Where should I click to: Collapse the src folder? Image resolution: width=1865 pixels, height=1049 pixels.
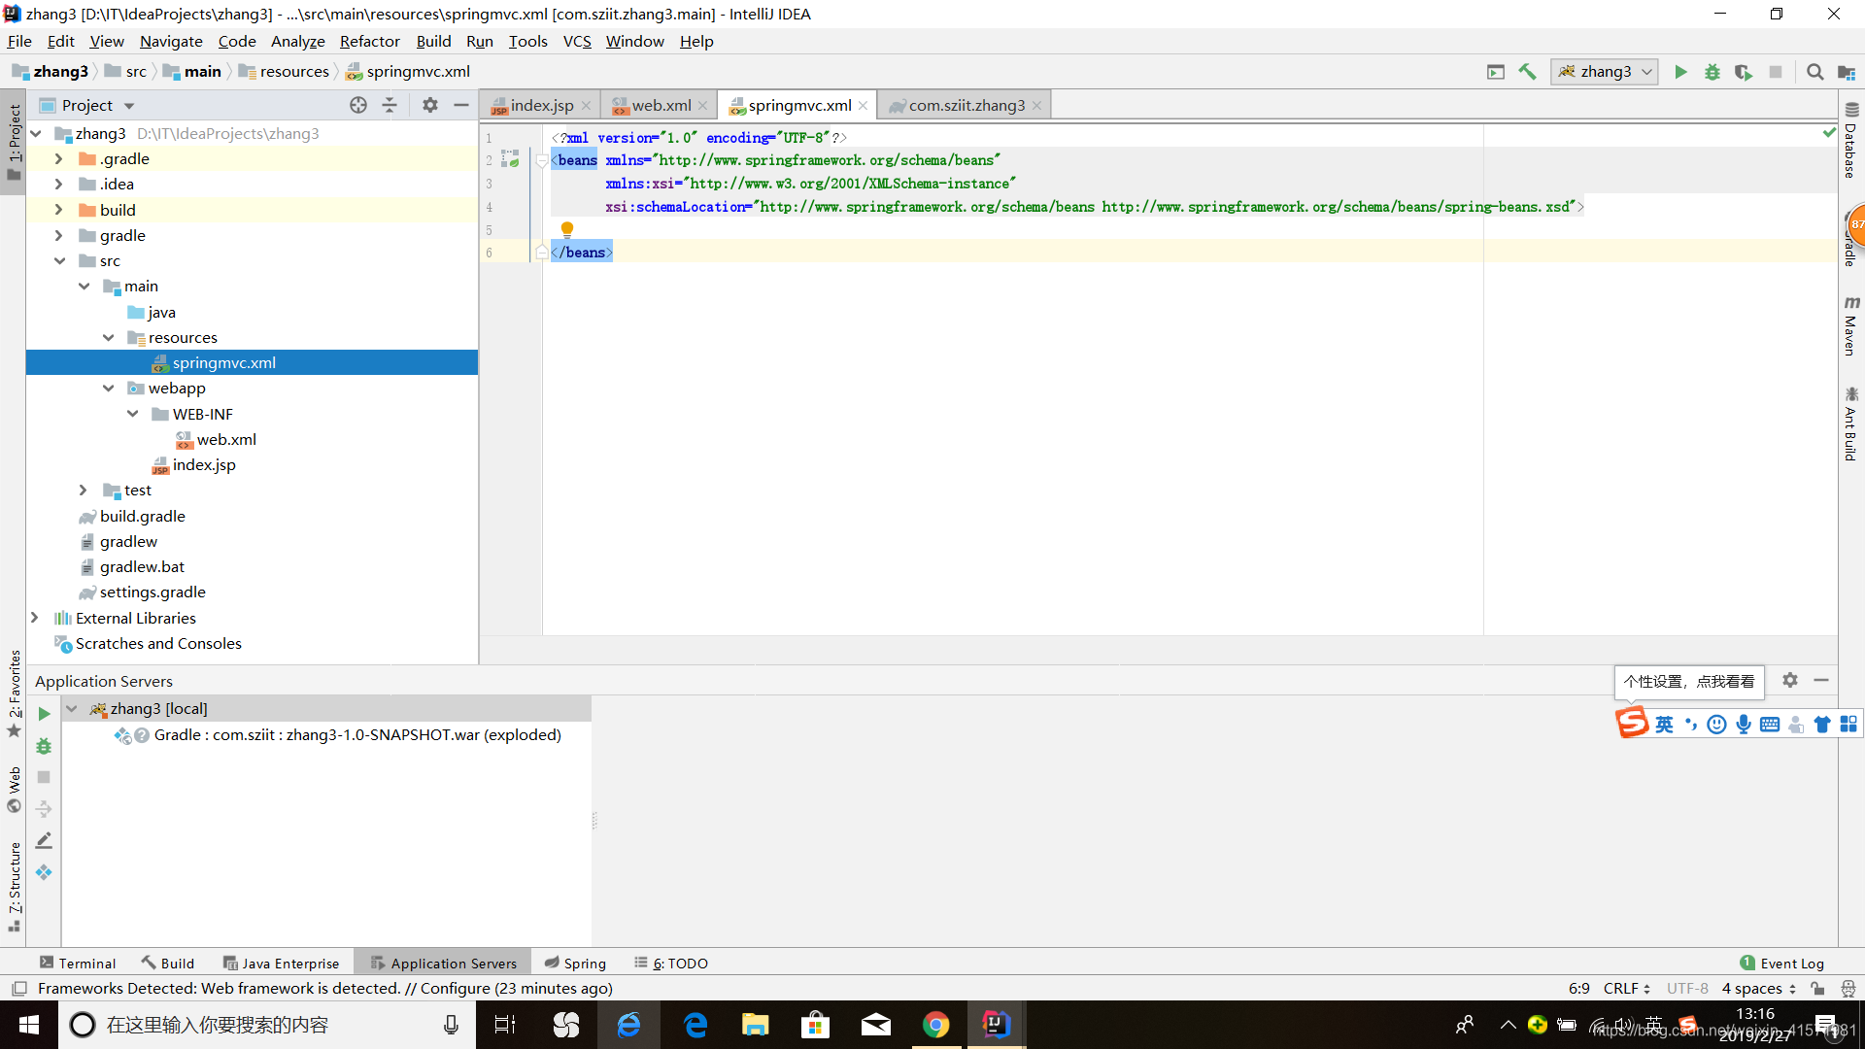(x=58, y=260)
